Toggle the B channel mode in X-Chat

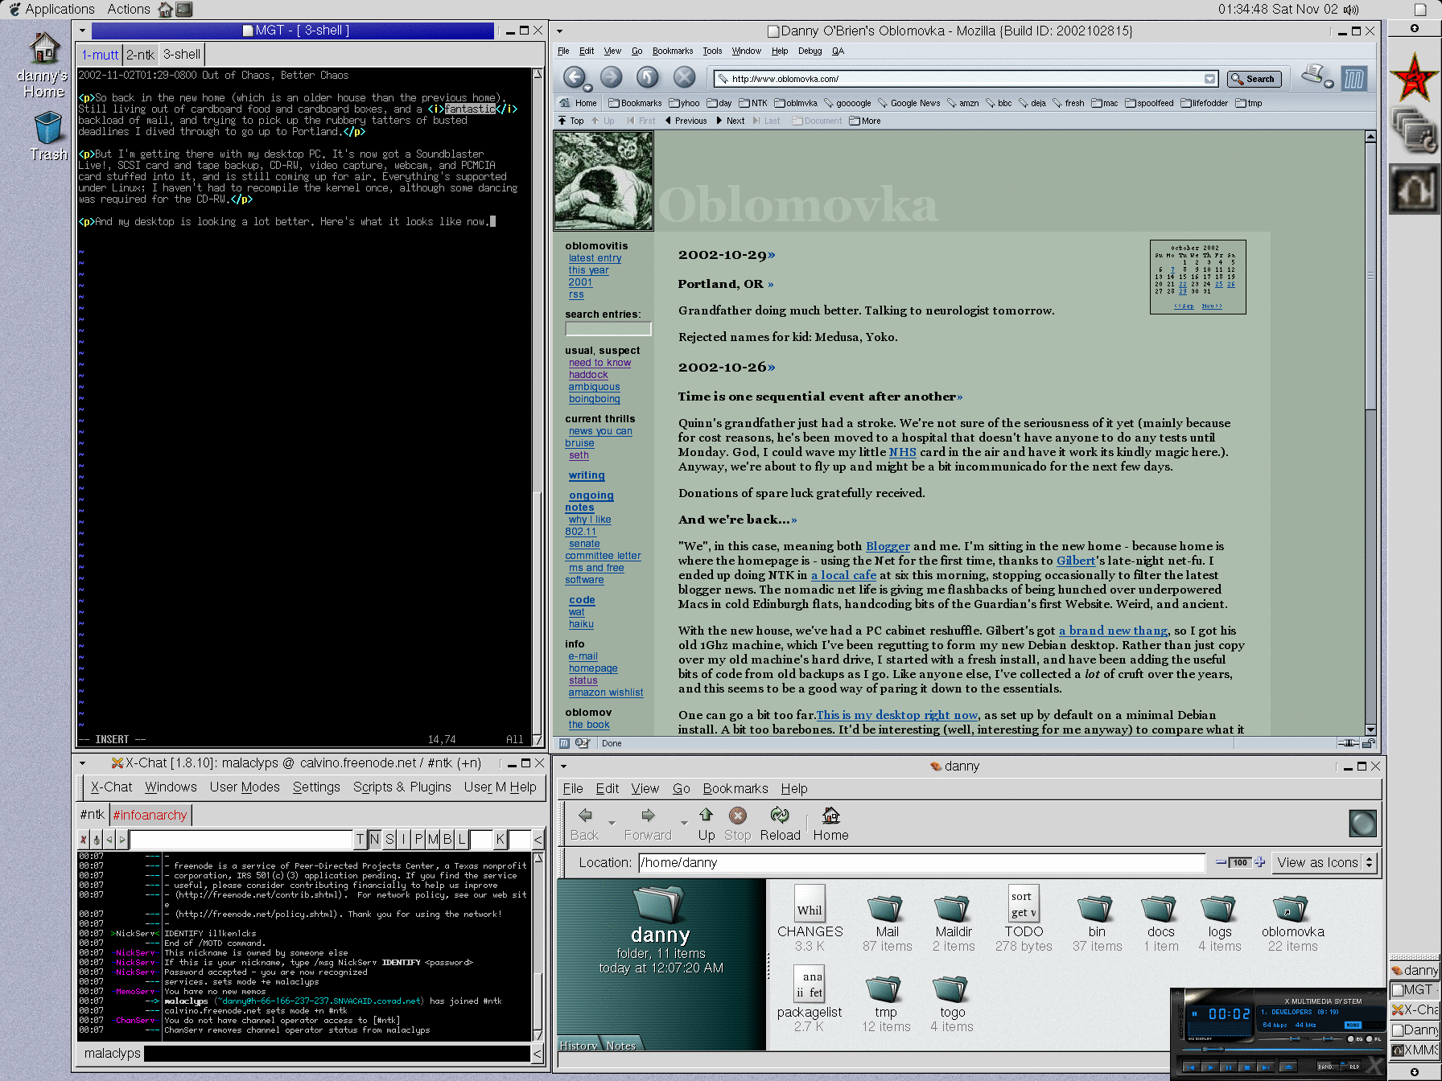(447, 840)
